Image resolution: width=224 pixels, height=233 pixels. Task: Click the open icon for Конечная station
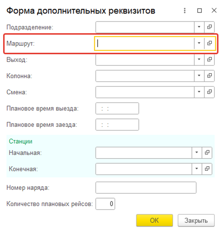pyautogui.click(x=207, y=169)
